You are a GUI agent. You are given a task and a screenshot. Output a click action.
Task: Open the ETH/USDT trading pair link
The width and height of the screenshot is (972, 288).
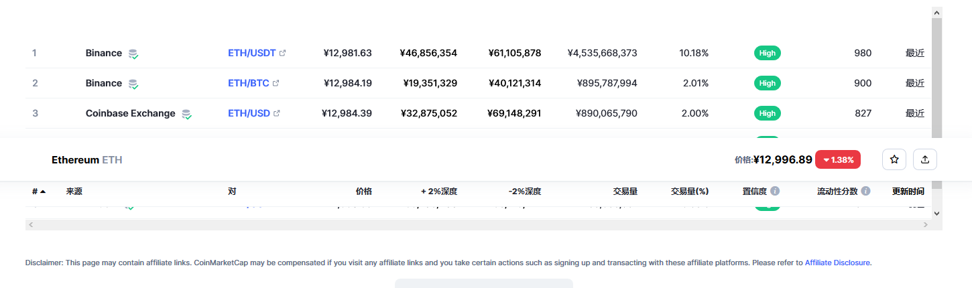tap(251, 53)
